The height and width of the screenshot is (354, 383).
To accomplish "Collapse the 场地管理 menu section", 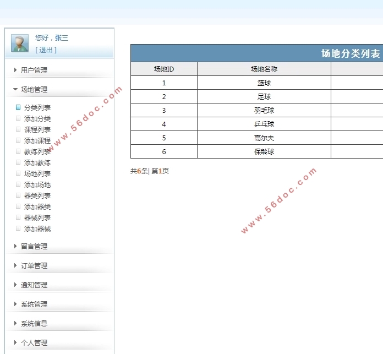I will coord(34,89).
